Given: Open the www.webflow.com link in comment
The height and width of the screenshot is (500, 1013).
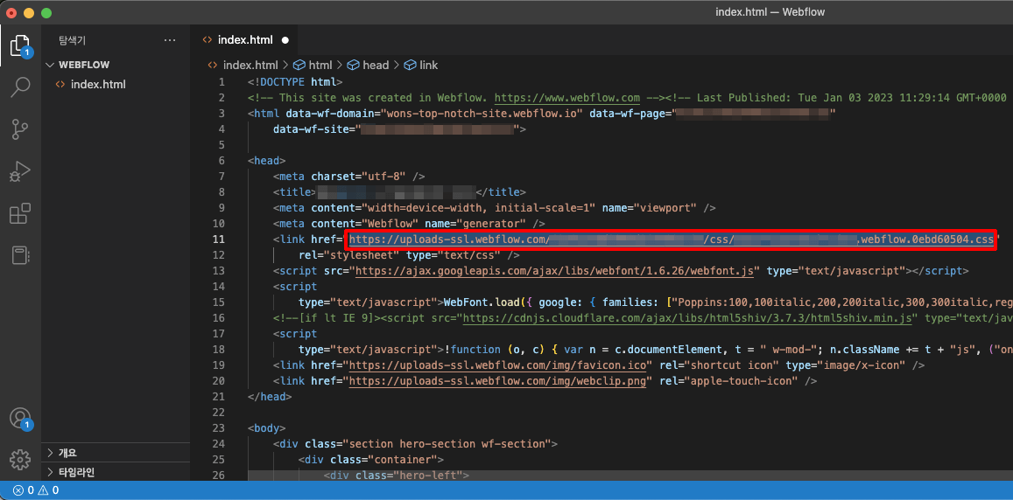Looking at the screenshot, I should click(x=566, y=97).
